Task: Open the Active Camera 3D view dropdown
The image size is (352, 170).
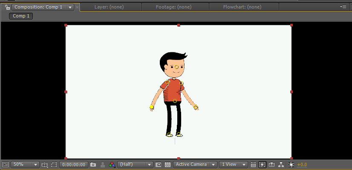Action: [195, 164]
